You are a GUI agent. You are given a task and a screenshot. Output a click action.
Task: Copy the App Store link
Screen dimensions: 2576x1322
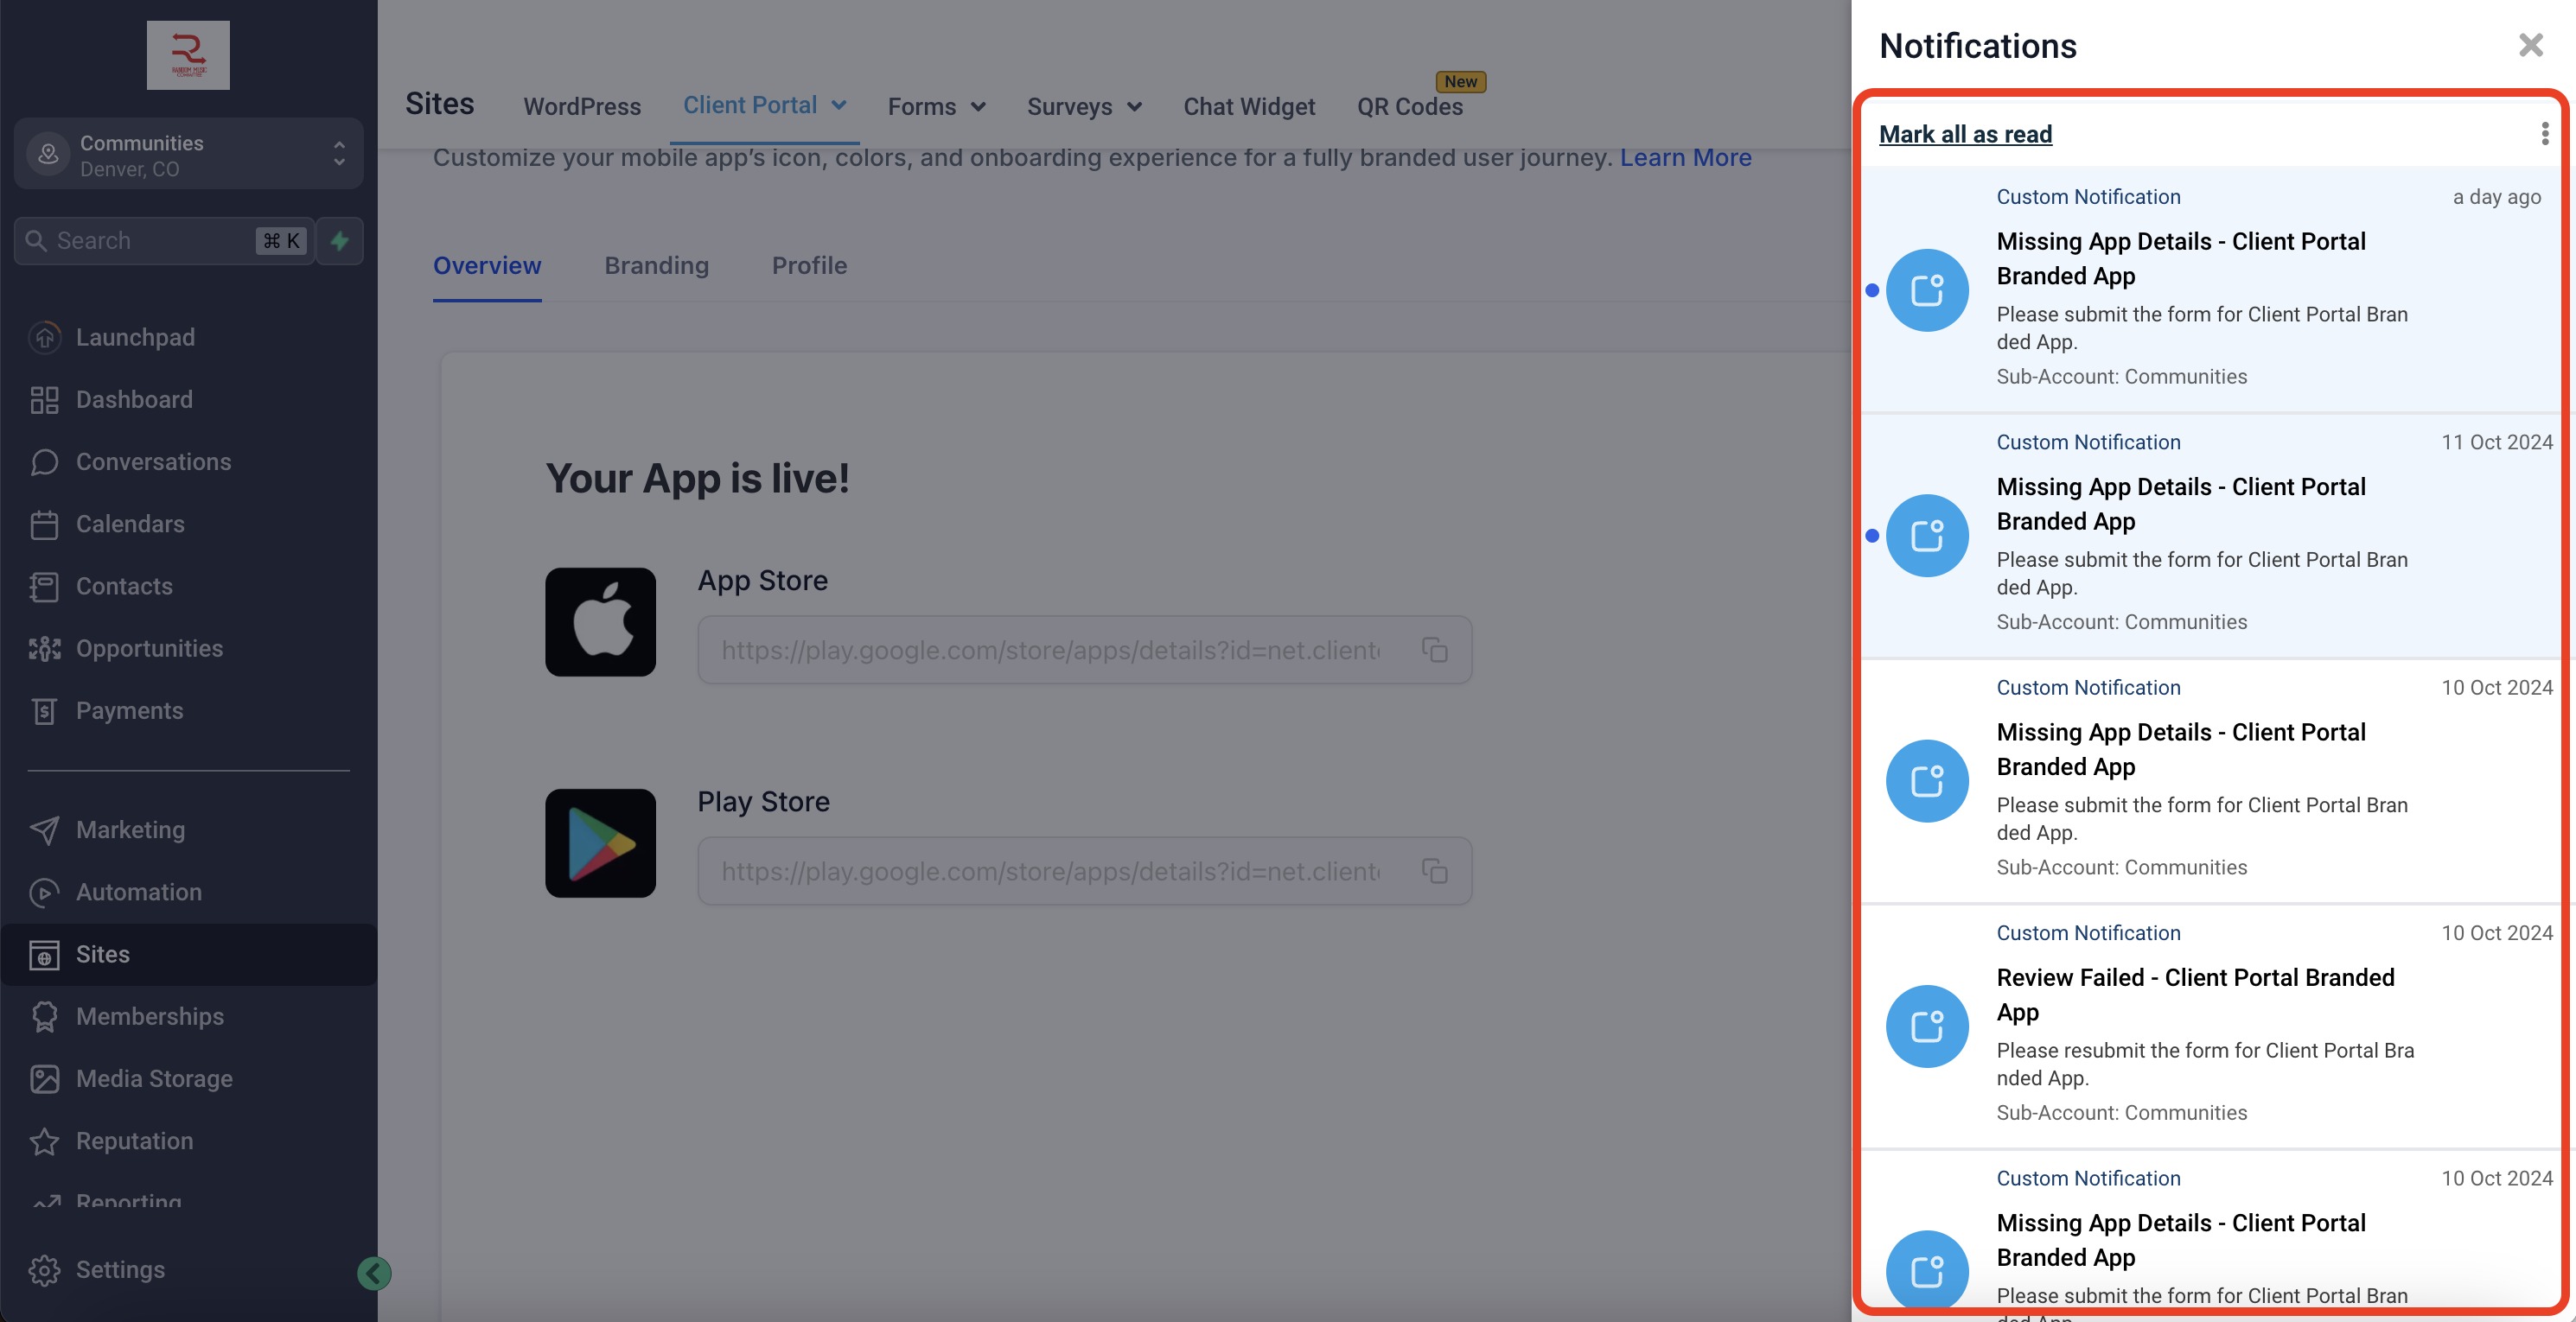[x=1435, y=651]
